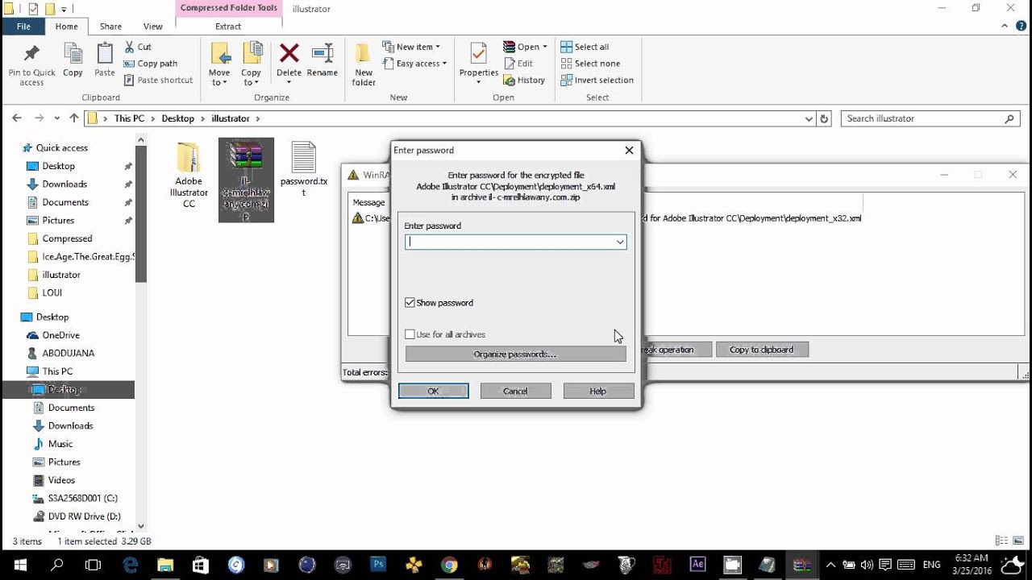This screenshot has width=1032, height=580.
Task: Open Downloads under Quick access
Action: coord(64,184)
